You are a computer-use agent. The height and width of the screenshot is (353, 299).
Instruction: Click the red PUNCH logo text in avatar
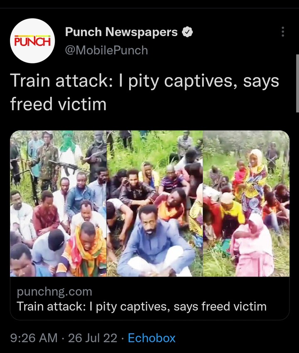(32, 41)
